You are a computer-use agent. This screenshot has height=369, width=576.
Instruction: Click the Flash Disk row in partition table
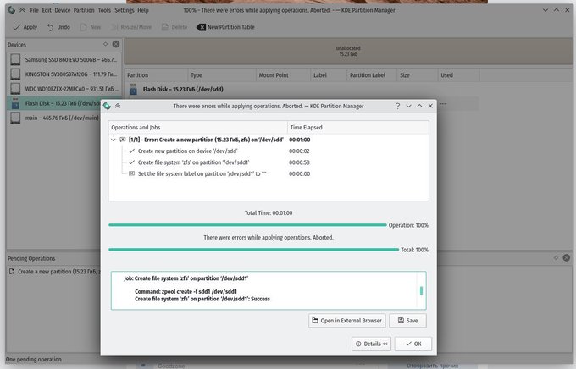(x=302, y=89)
